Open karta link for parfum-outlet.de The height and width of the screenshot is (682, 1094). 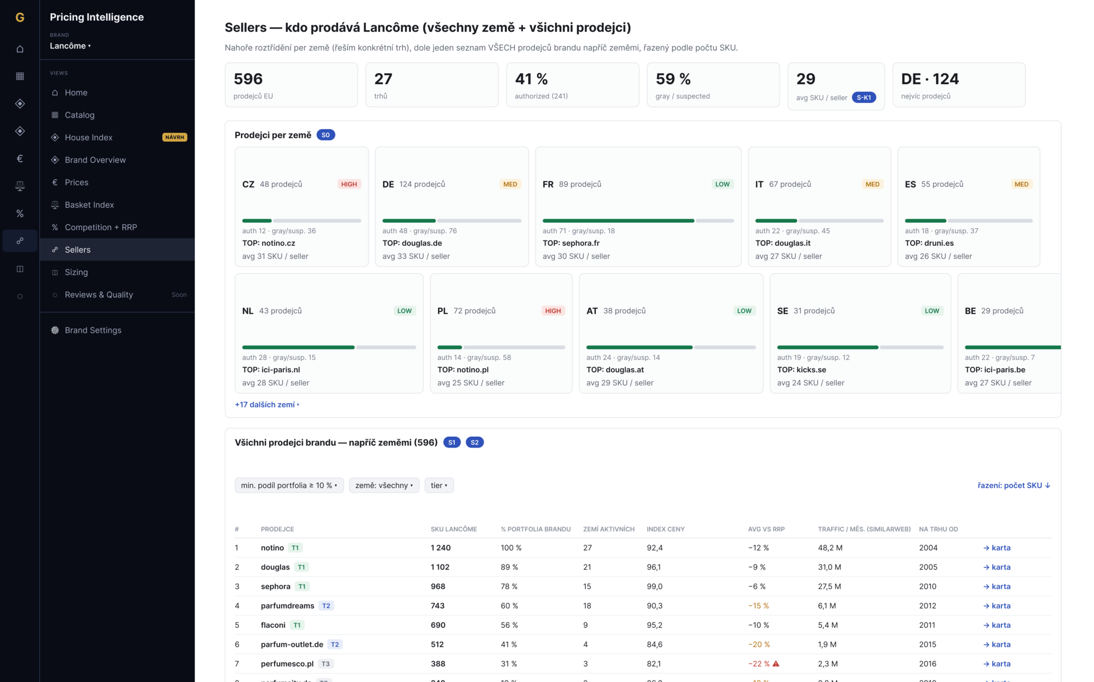click(x=997, y=644)
